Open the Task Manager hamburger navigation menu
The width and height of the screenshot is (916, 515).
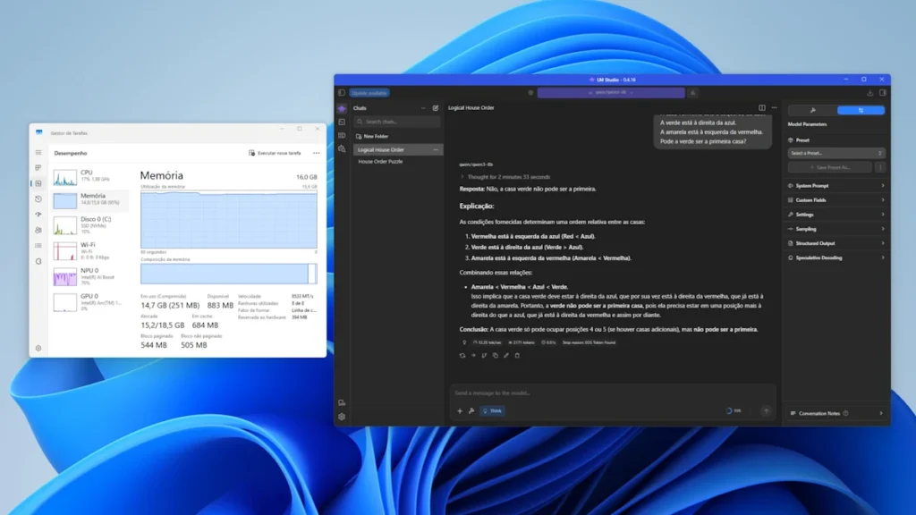(38, 153)
